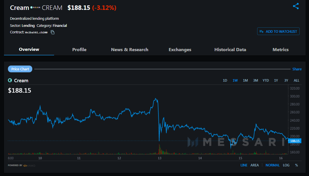The width and height of the screenshot is (309, 176).
Task: Open the Historical Data tab
Action: [x=230, y=49]
